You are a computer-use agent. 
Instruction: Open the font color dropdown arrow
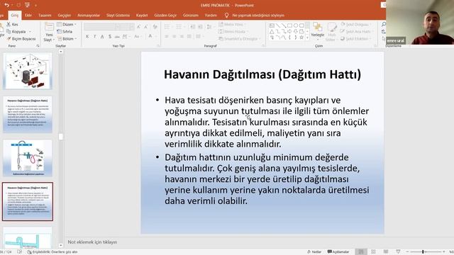click(x=156, y=36)
